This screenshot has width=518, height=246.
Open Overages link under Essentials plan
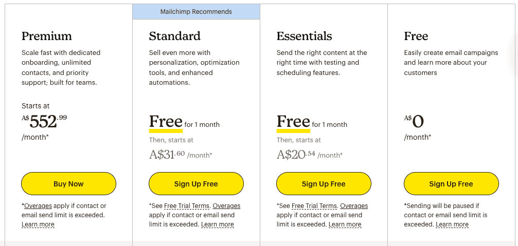tap(354, 206)
